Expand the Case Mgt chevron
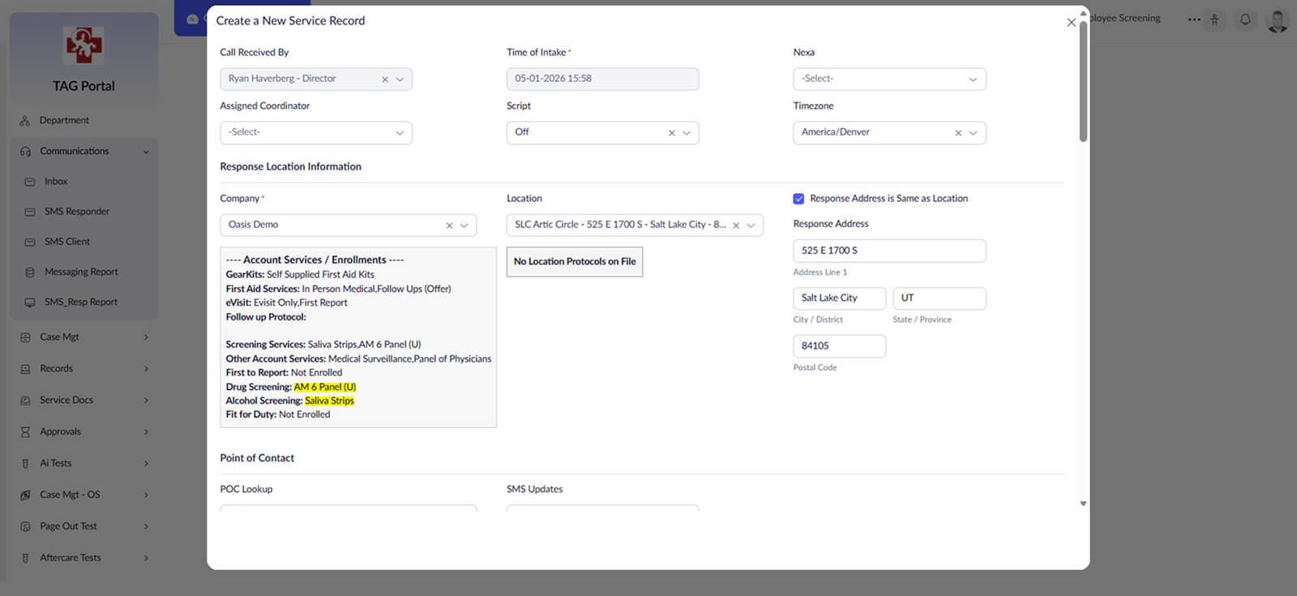 pyautogui.click(x=146, y=337)
